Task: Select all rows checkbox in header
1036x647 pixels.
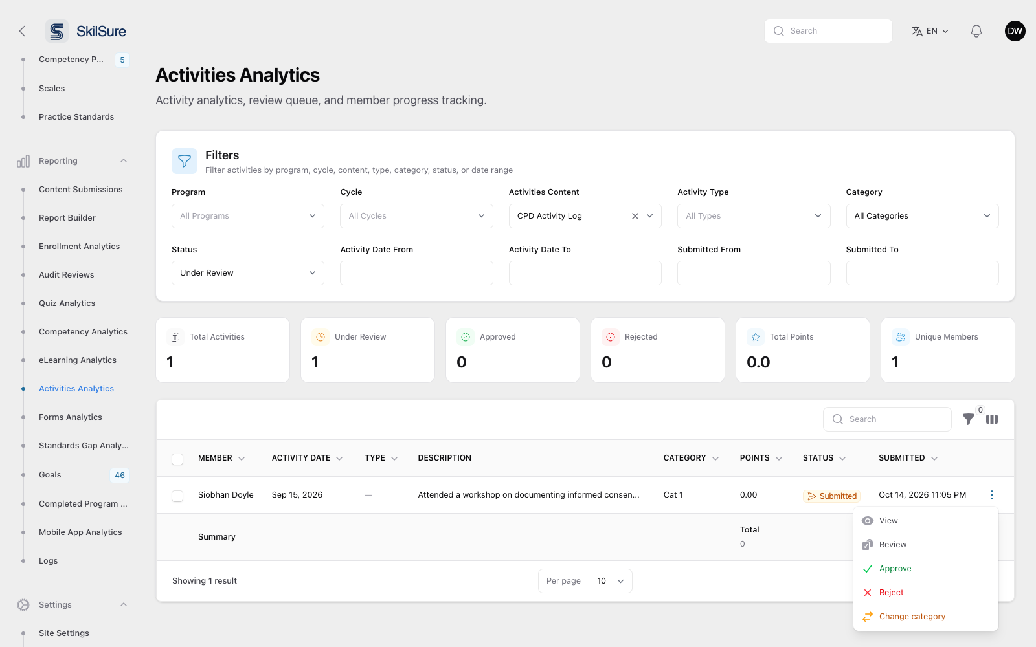Action: click(177, 459)
